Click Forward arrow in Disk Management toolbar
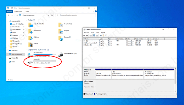 pyautogui.click(x=87, y=36)
